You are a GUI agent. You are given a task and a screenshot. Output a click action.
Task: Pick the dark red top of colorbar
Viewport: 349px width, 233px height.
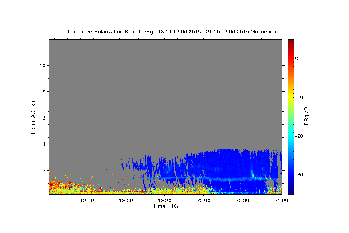(x=291, y=42)
